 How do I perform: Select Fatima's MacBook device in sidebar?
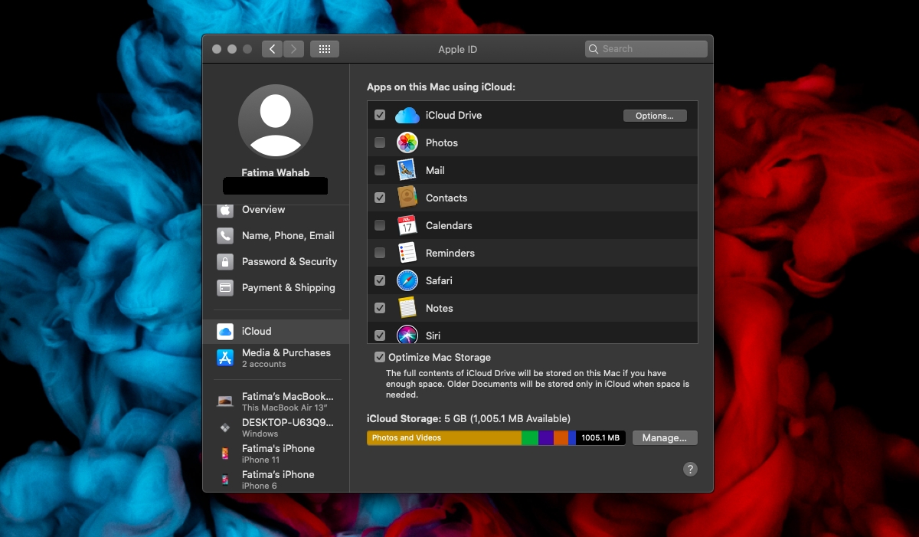[x=276, y=401]
